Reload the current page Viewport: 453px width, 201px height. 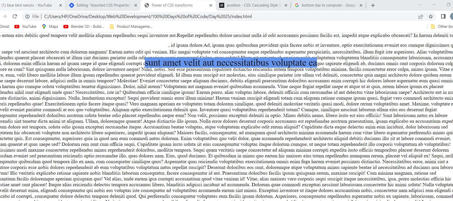point(15,16)
